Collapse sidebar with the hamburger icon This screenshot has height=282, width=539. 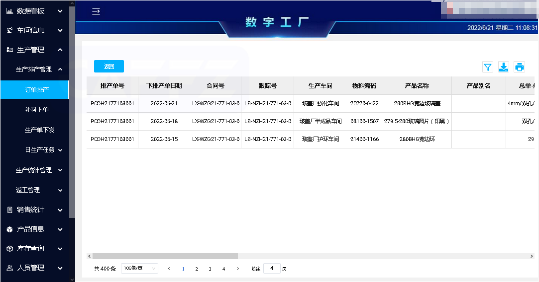[x=96, y=11]
